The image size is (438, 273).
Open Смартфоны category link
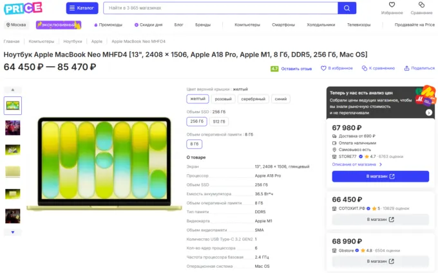[283, 25]
